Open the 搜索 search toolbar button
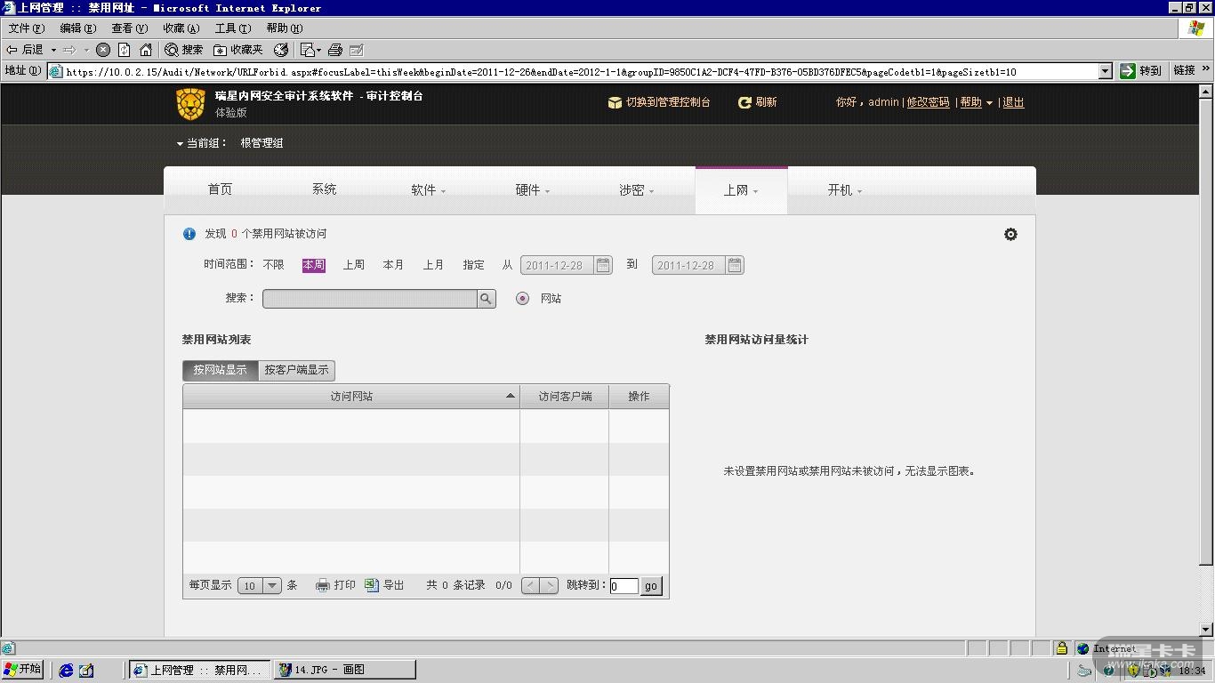The height and width of the screenshot is (683, 1215). (x=184, y=50)
